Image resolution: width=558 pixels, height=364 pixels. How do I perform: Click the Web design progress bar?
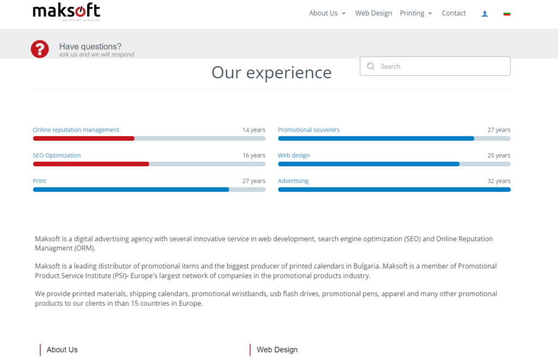click(x=394, y=164)
